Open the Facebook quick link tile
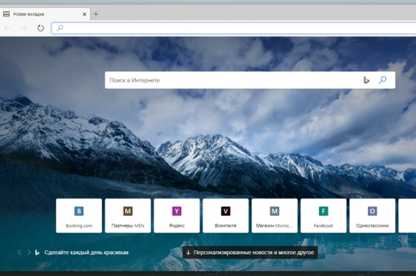Viewport: 416px width, 276px height. coord(323,216)
